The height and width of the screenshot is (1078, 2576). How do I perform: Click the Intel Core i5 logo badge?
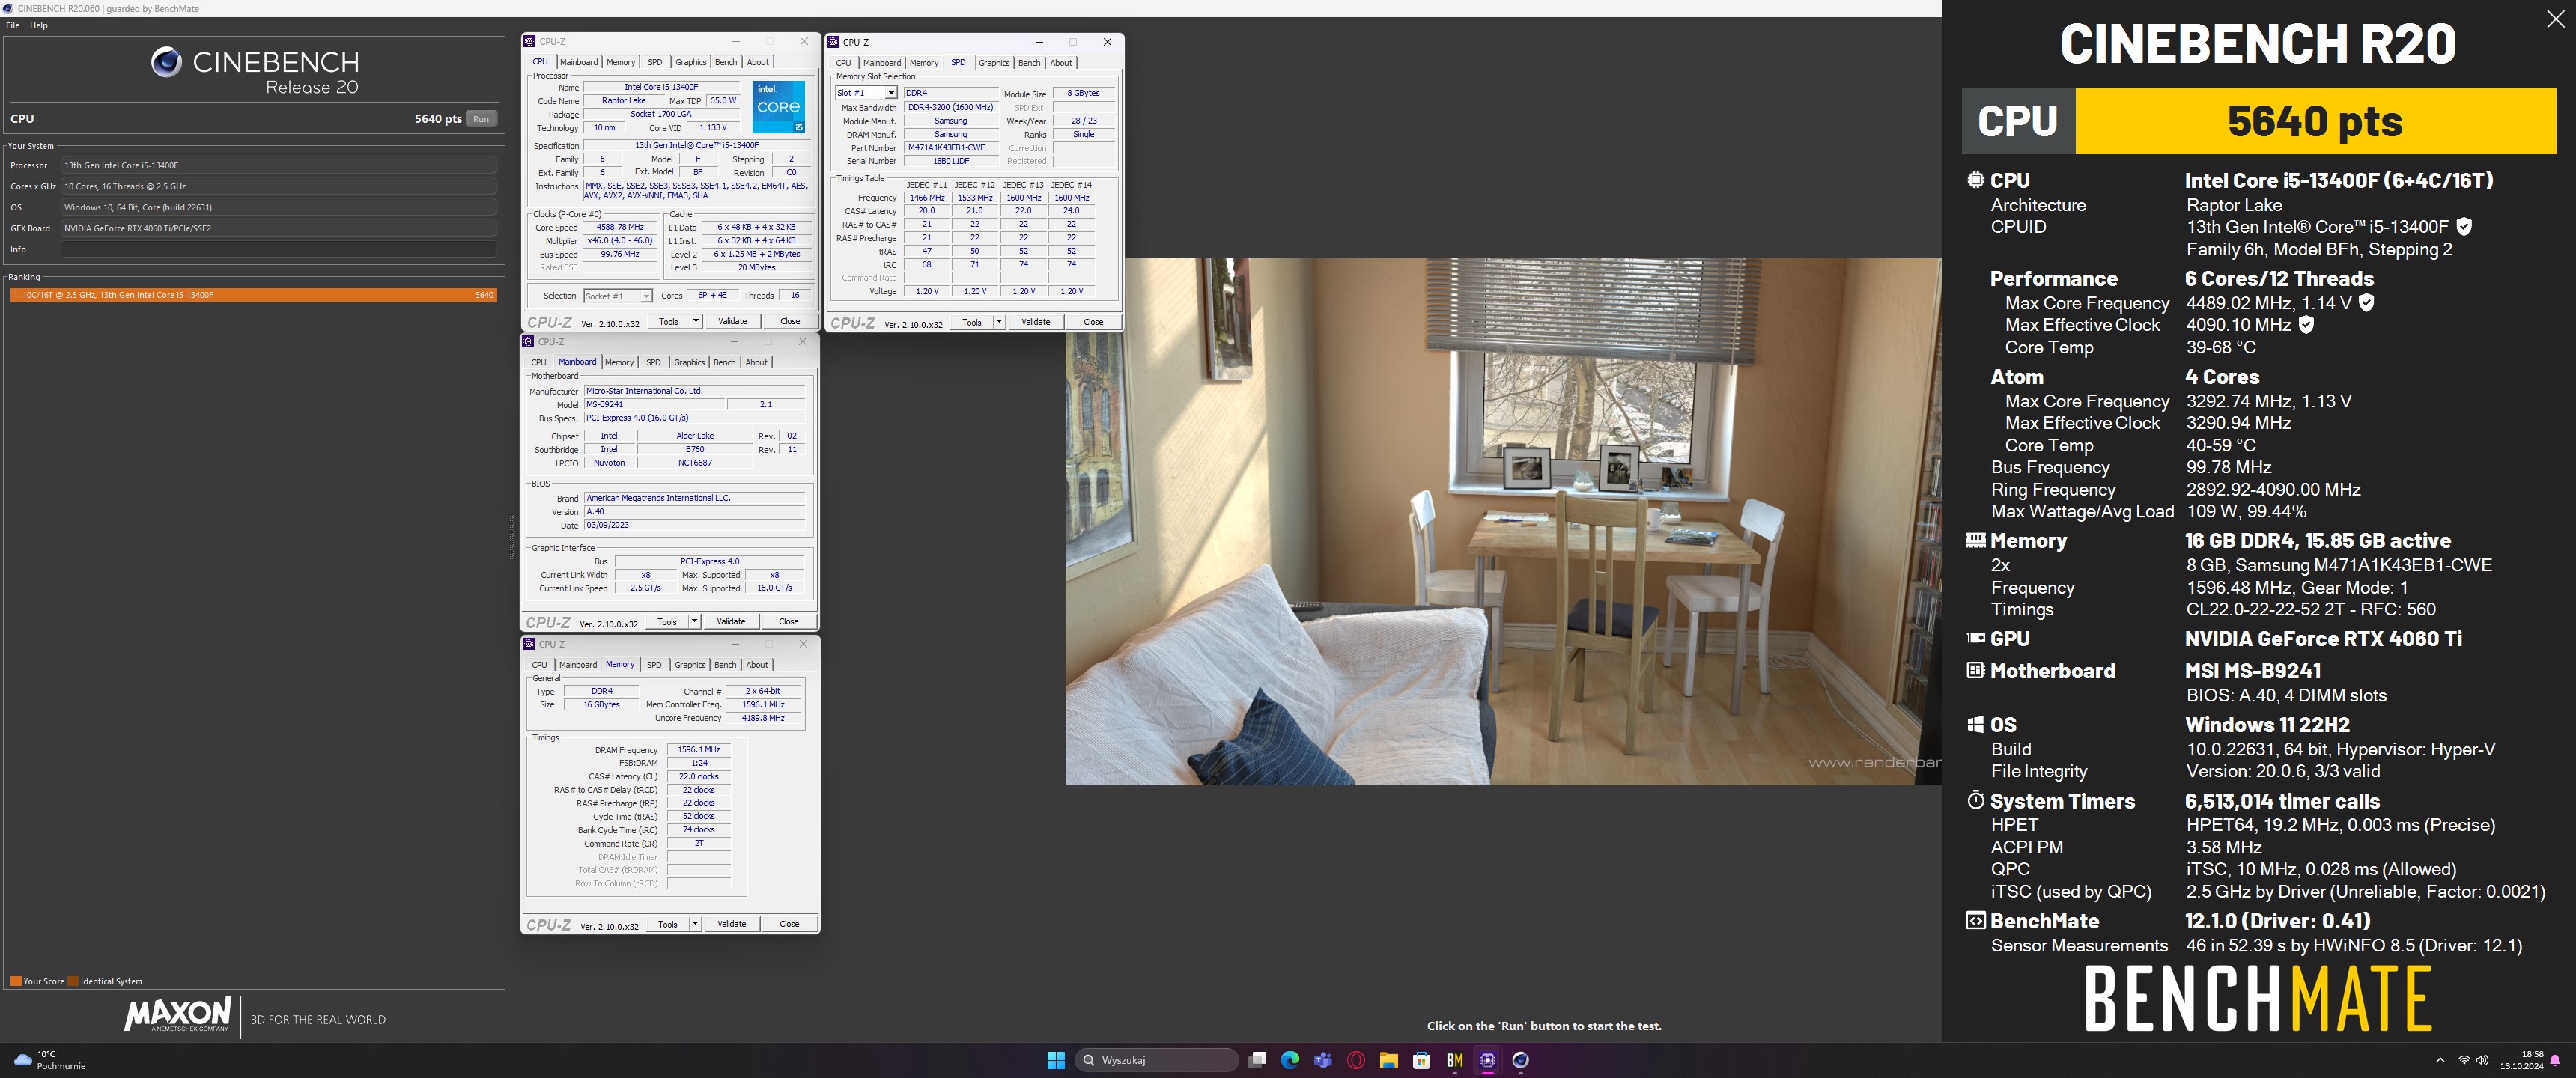[779, 106]
